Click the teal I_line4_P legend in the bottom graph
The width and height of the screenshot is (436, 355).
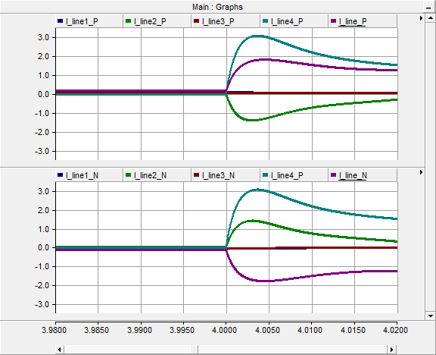[x=287, y=175]
